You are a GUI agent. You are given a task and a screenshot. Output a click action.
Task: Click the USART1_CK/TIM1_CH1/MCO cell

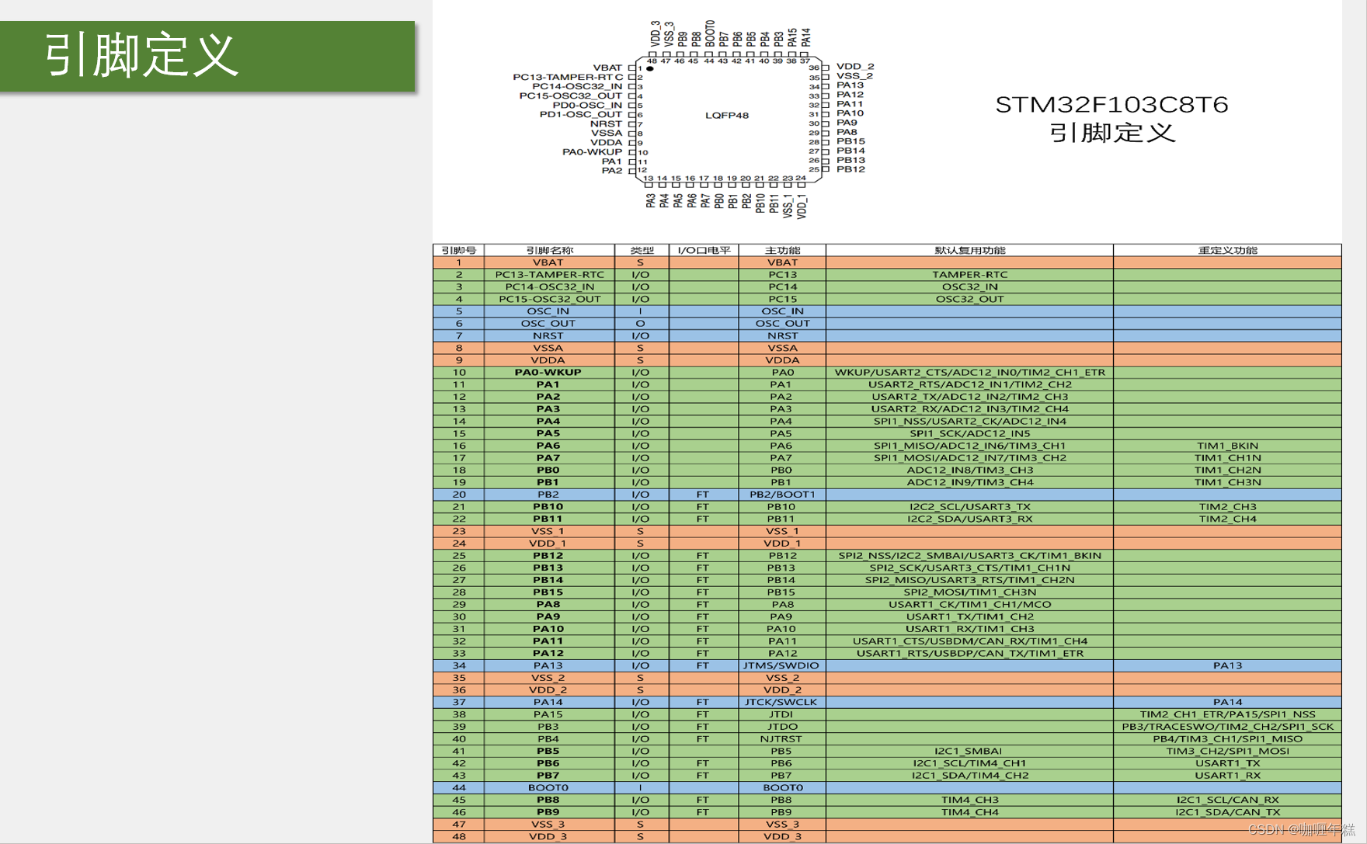point(969,604)
